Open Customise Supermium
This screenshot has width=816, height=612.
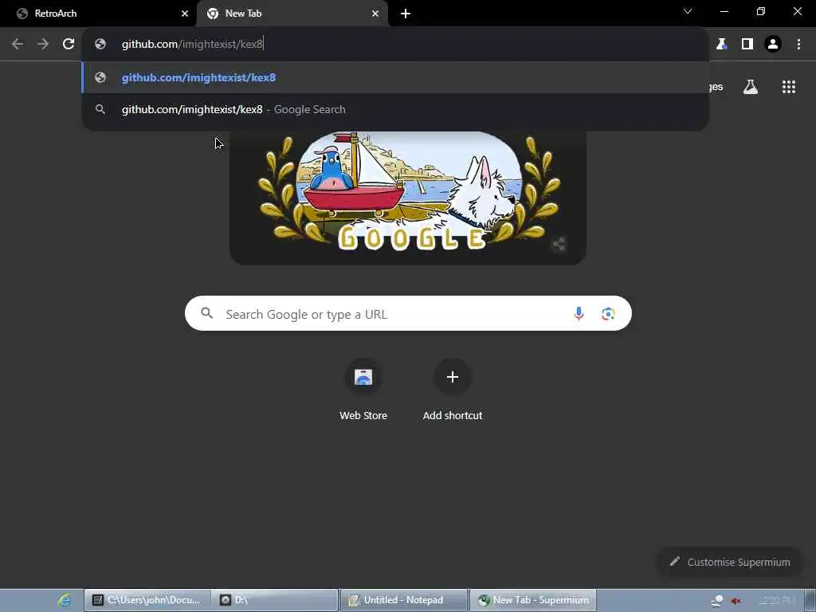(729, 562)
